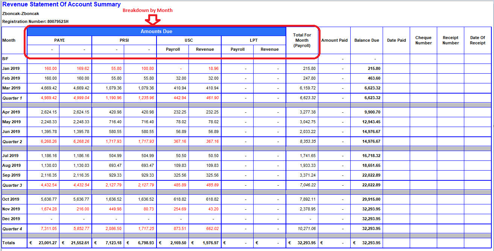This screenshot has height=251, width=494.
Task: Select the company name 'Zboncak-Zboncak'
Action: pyautogui.click(x=21, y=14)
